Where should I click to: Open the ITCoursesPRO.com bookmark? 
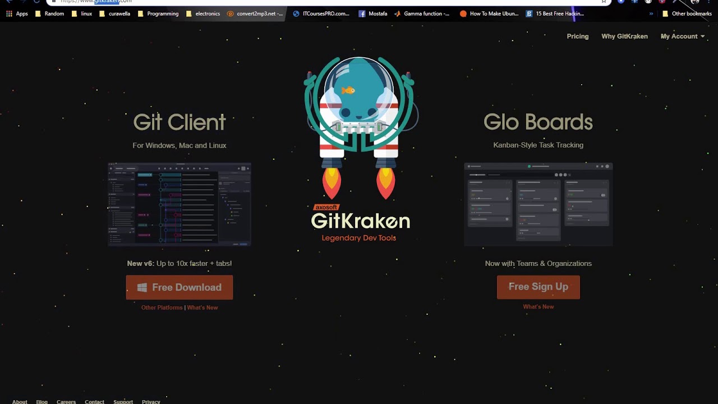(x=321, y=13)
